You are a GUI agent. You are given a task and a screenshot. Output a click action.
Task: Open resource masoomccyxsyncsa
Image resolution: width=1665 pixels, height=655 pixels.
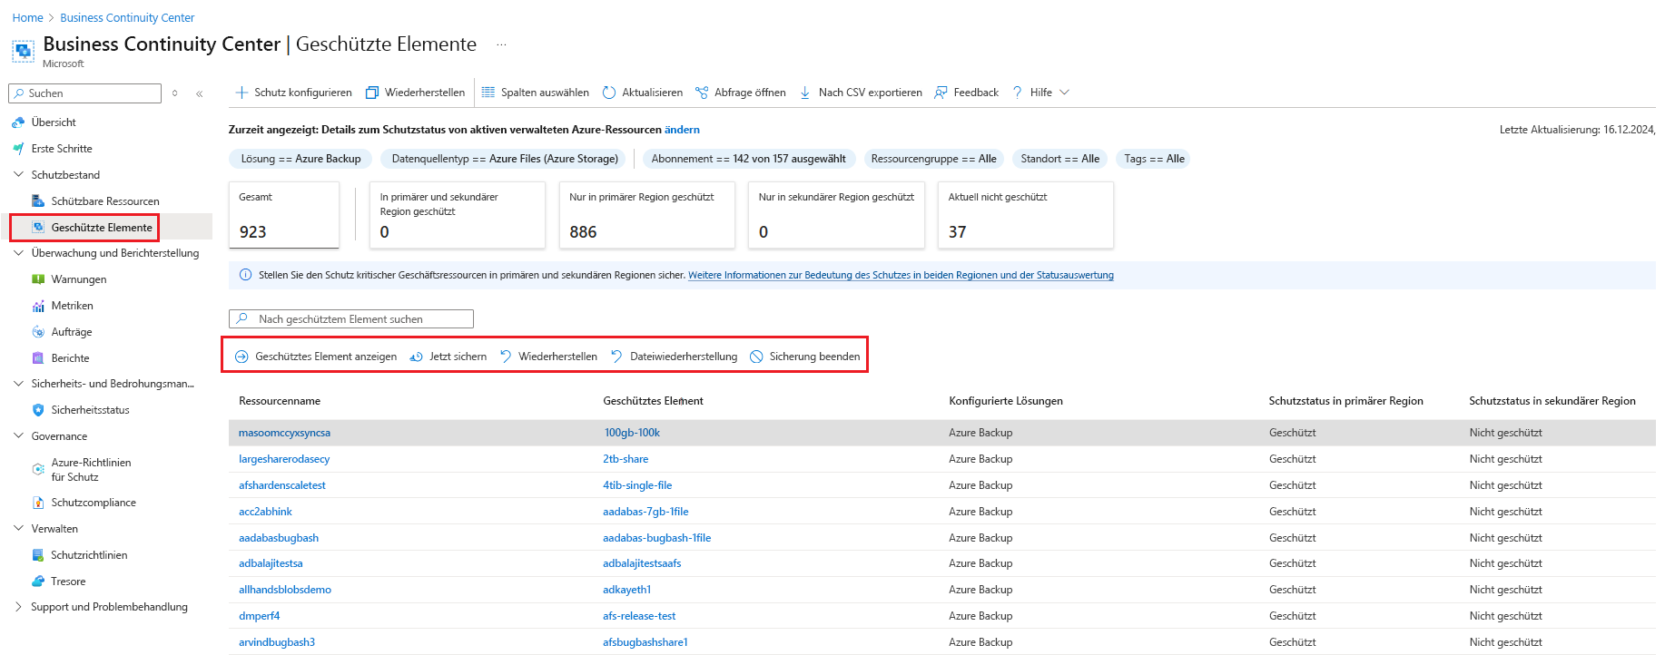284,433
